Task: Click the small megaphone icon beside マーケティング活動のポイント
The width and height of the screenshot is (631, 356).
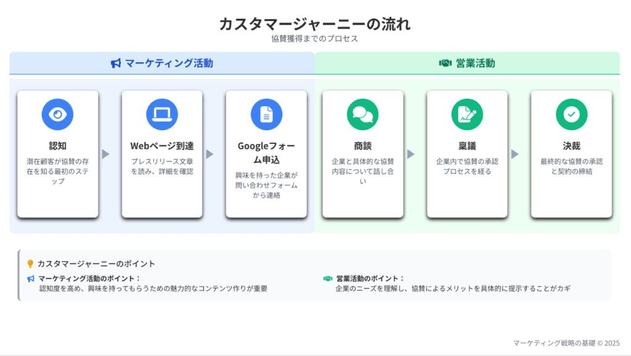Action: point(31,278)
